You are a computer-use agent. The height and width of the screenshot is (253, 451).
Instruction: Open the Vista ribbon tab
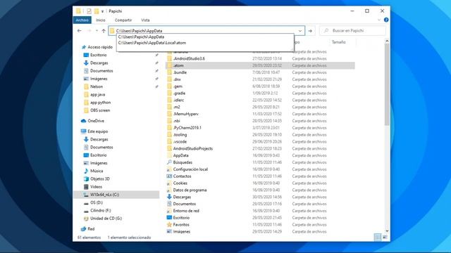145,20
